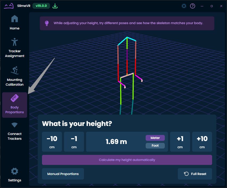Click the SlimeVR title text
The width and height of the screenshot is (227, 188).
point(24,6)
